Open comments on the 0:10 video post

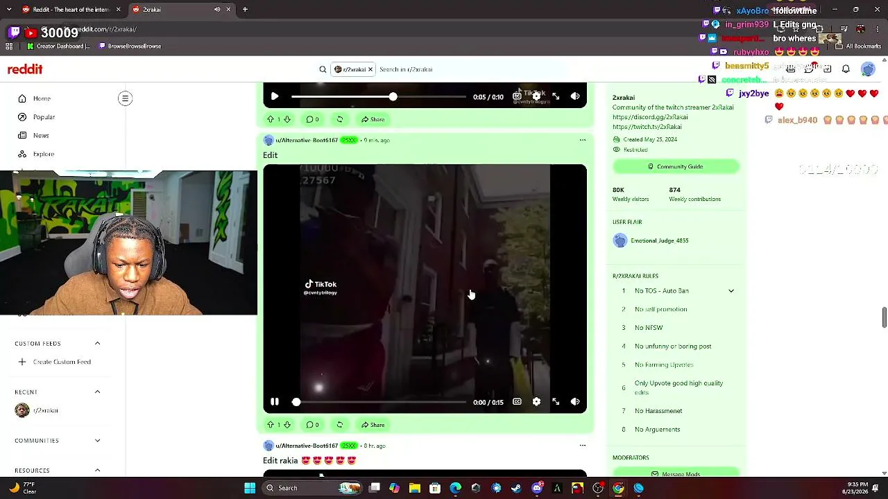tap(313, 119)
